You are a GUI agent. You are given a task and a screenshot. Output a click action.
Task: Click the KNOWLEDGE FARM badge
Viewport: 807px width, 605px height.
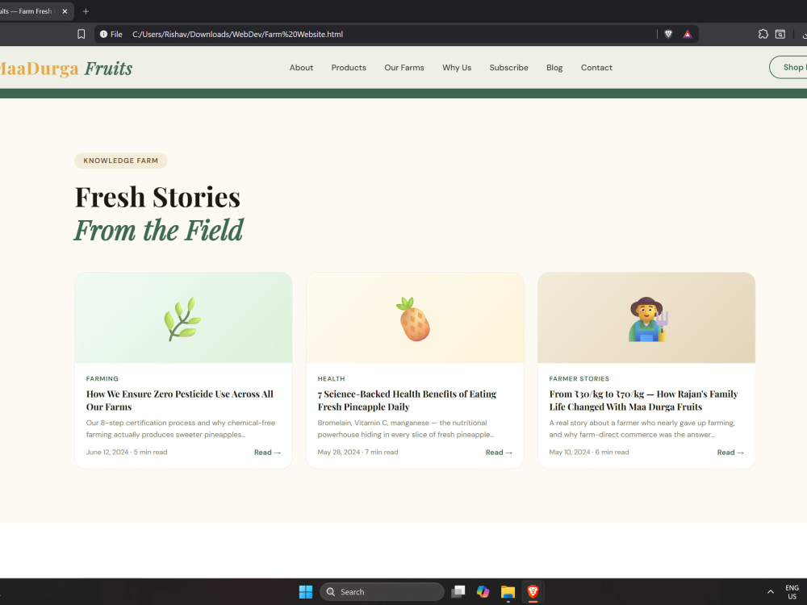(x=121, y=161)
